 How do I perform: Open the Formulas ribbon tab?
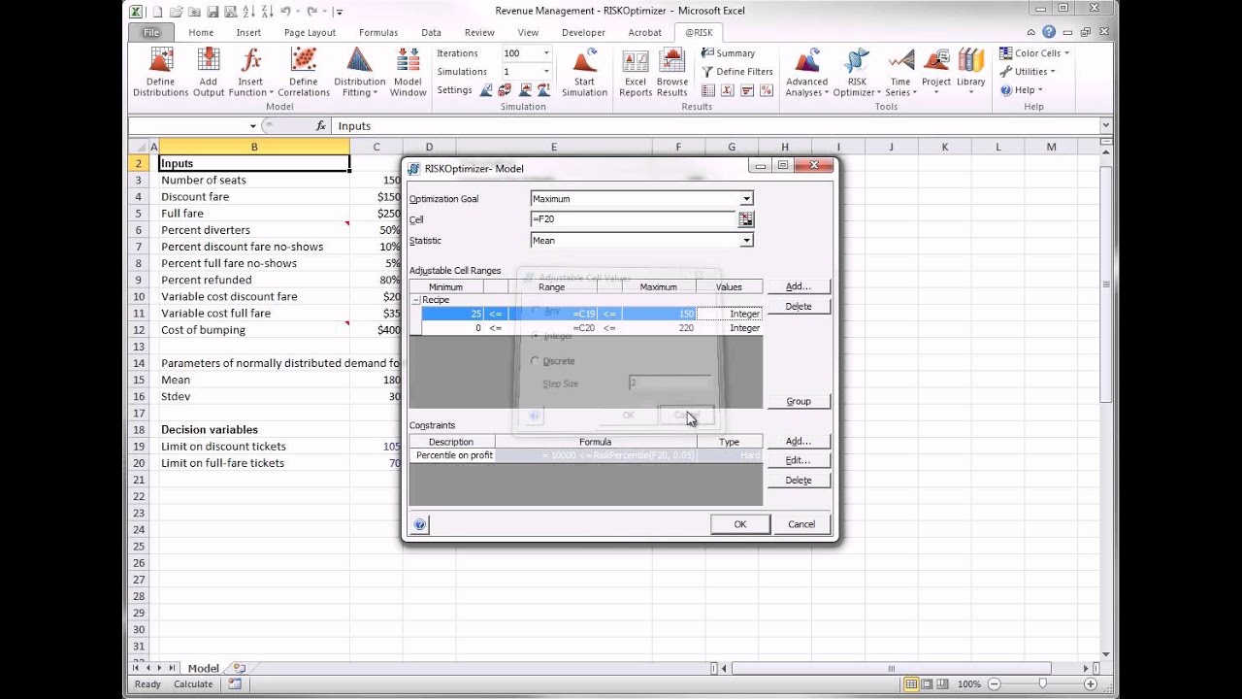378,32
